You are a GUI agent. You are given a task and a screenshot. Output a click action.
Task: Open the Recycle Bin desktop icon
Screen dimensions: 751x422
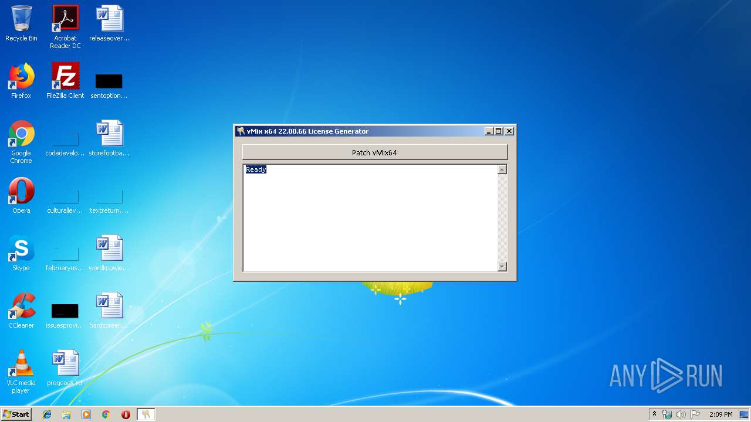click(21, 23)
